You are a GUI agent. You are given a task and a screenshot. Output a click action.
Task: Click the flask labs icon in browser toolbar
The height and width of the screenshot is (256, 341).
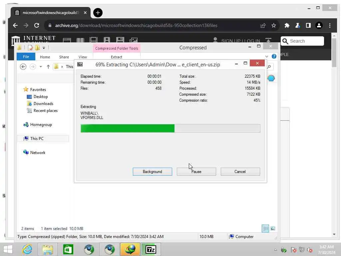[x=297, y=25]
